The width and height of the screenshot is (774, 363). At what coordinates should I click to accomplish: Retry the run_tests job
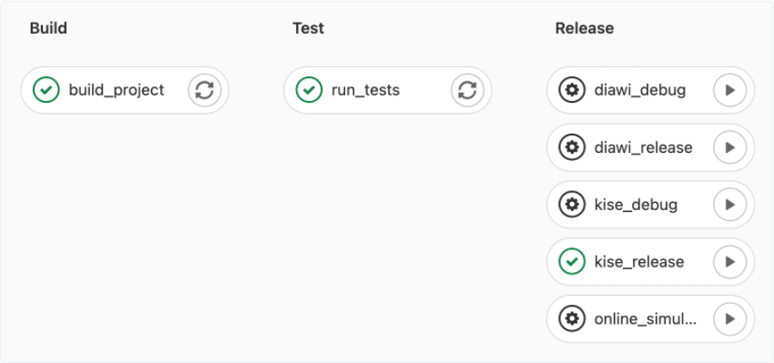[x=467, y=90]
